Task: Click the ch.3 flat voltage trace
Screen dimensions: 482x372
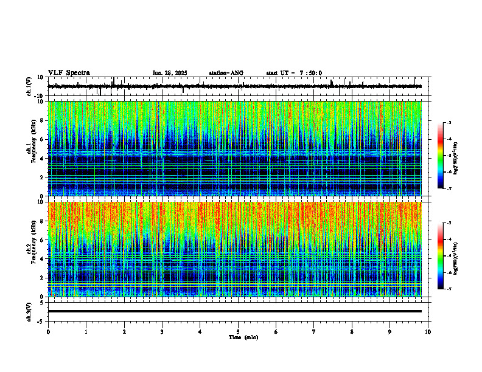Action: point(235,311)
